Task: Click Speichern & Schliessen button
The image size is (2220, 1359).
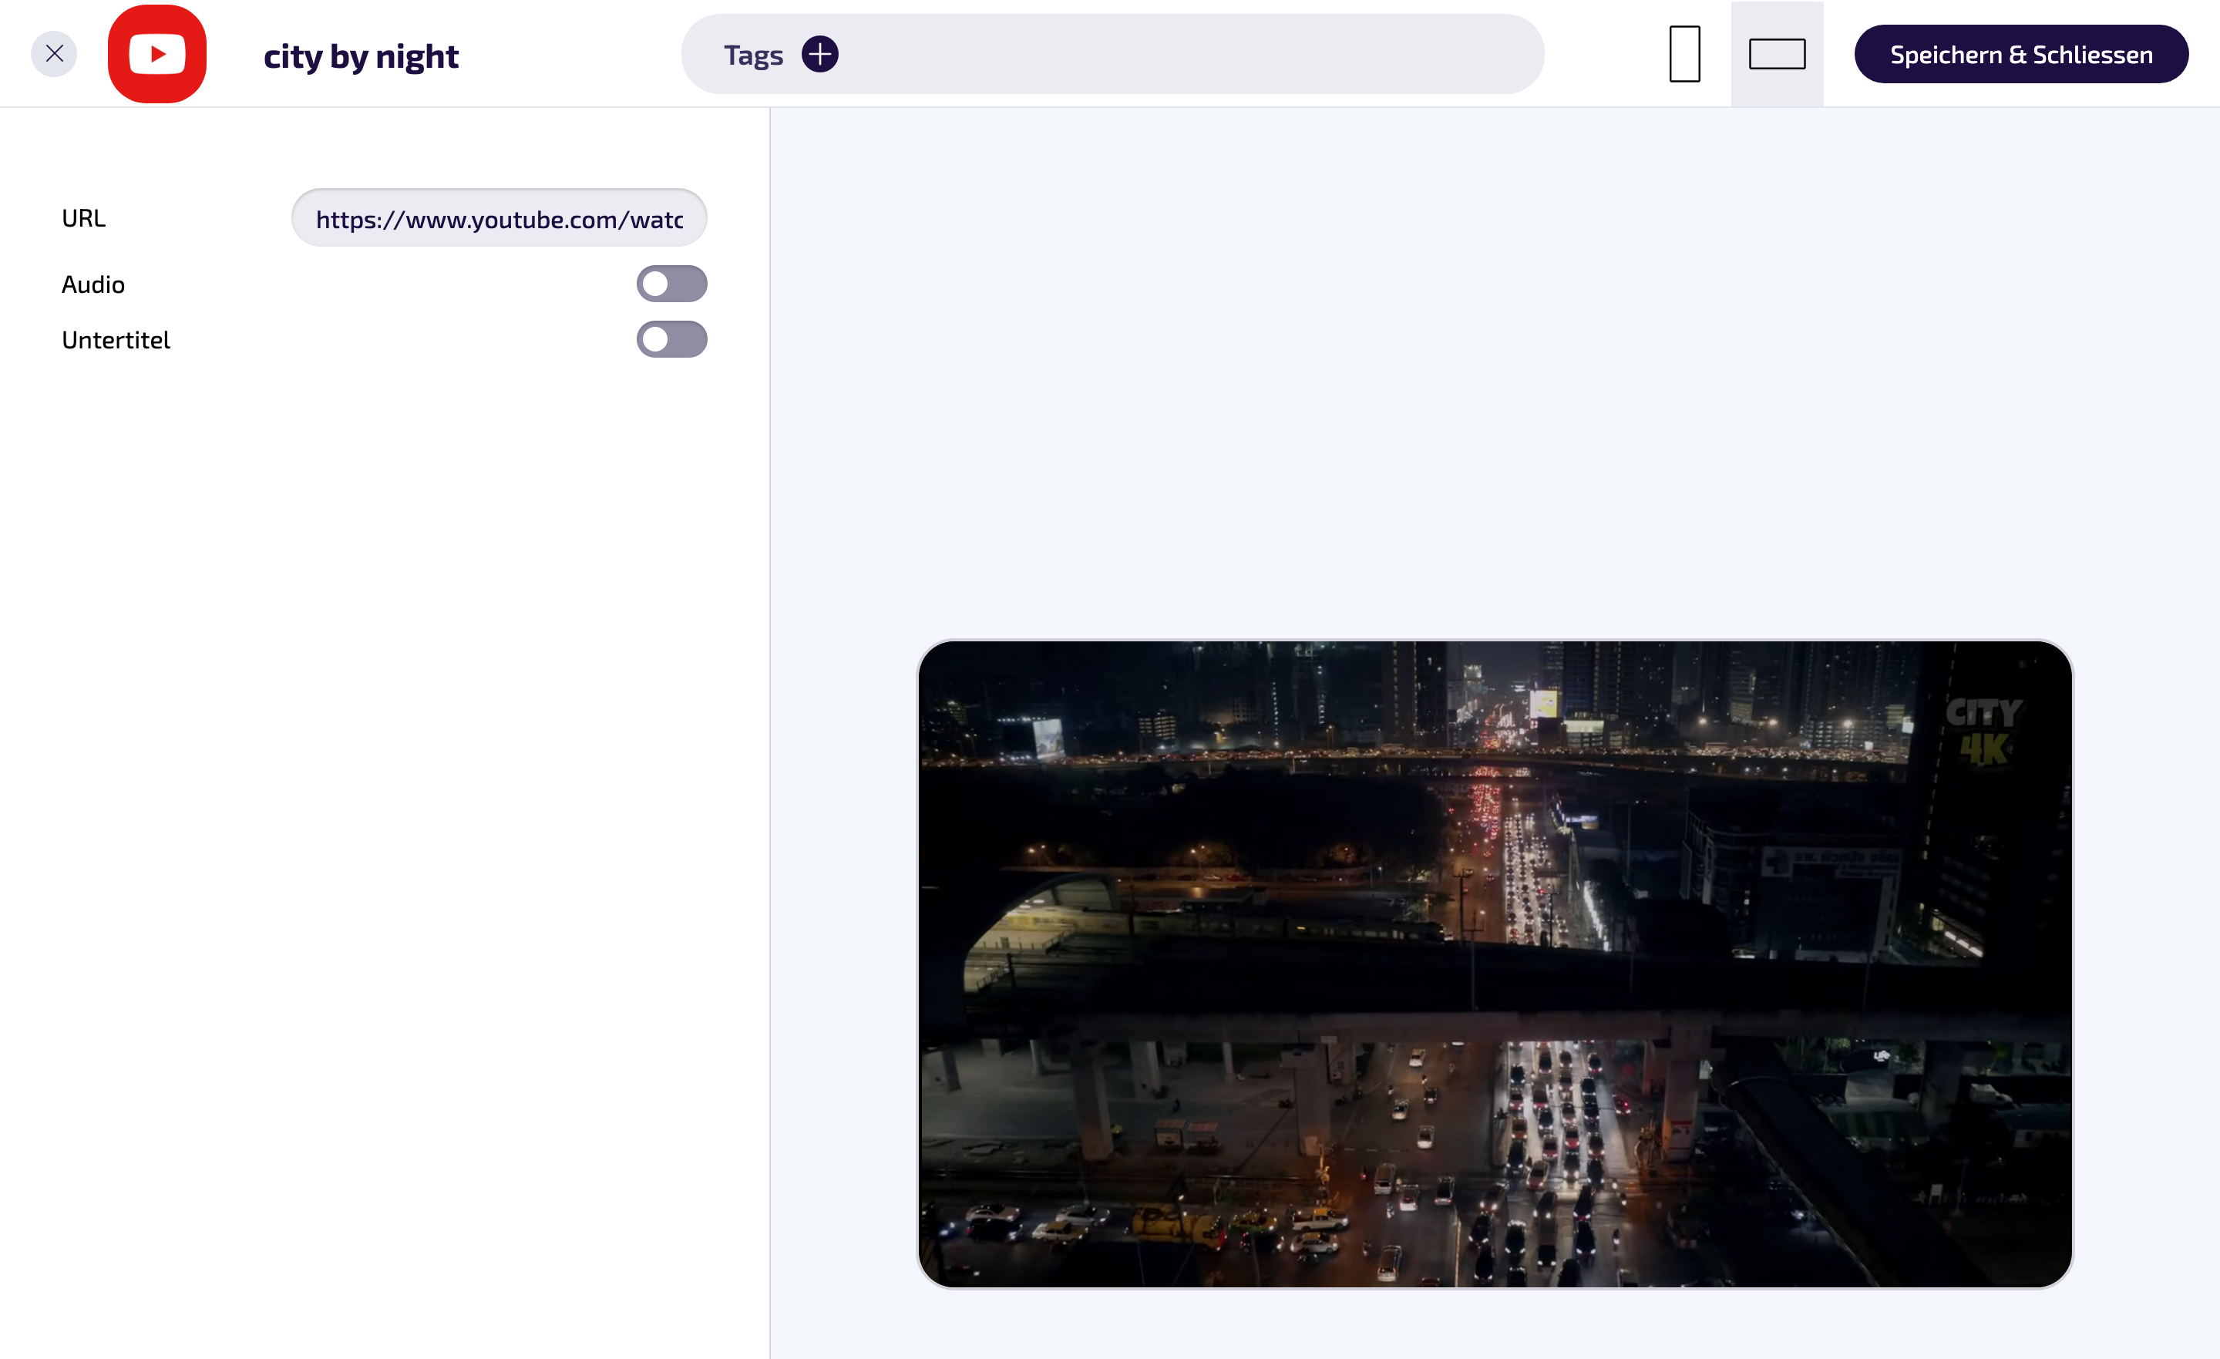Action: click(x=2021, y=54)
